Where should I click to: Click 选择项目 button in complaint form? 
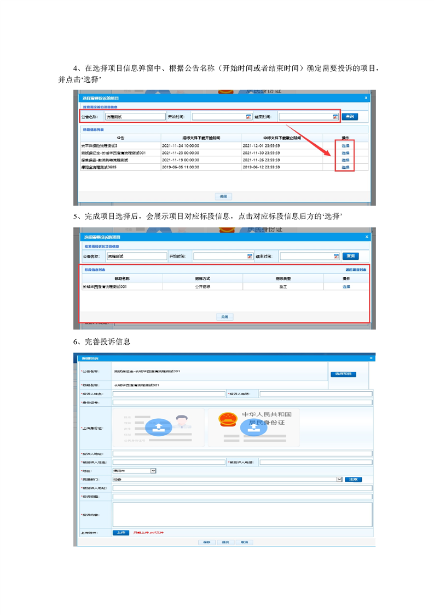click(x=343, y=374)
